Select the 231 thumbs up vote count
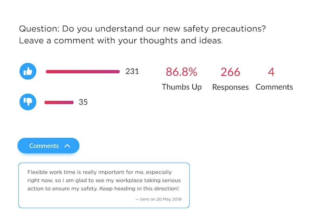 tap(132, 71)
